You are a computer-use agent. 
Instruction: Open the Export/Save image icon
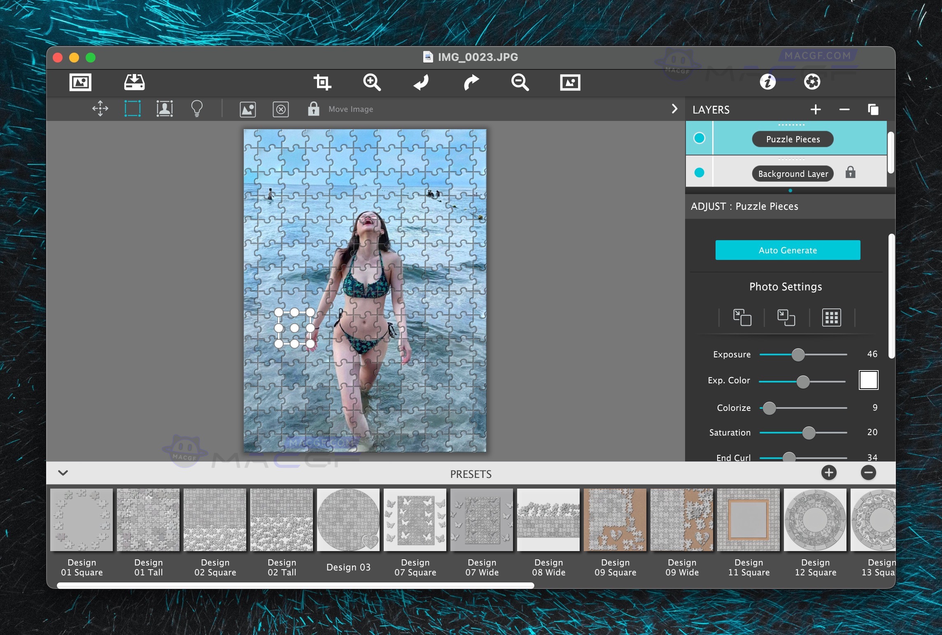(x=134, y=82)
